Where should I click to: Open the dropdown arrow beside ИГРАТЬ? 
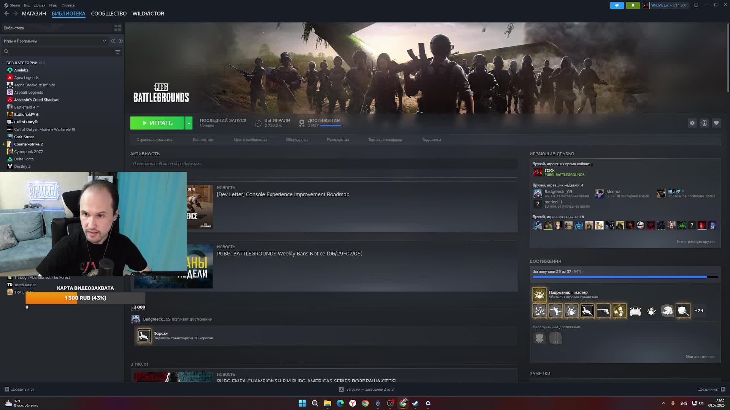tap(189, 123)
